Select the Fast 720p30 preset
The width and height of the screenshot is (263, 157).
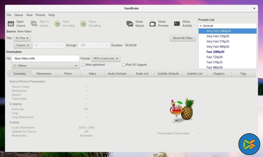click(214, 57)
